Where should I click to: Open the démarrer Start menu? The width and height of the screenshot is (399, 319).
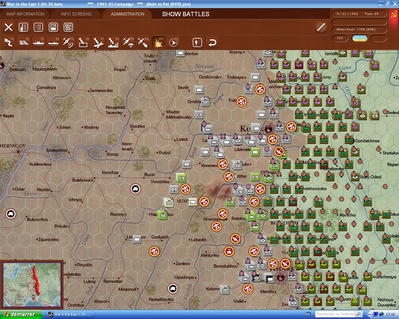pos(21,314)
